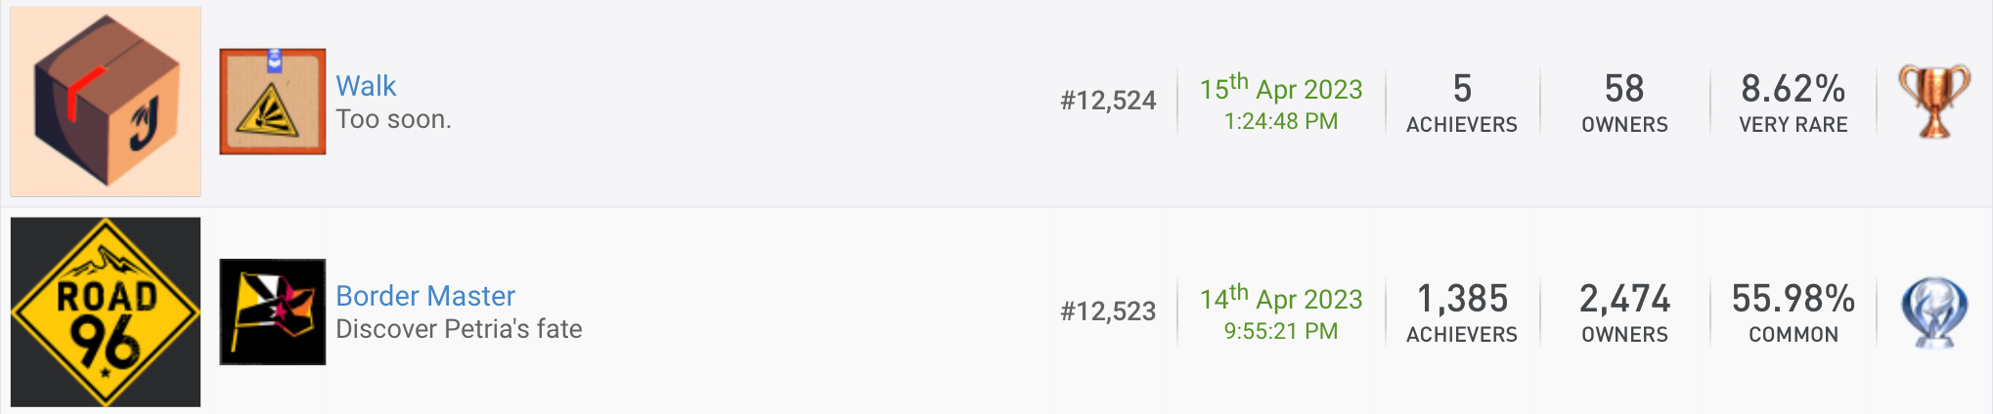View the 1,385 achievers count
This screenshot has height=414, width=1993.
1462,312
